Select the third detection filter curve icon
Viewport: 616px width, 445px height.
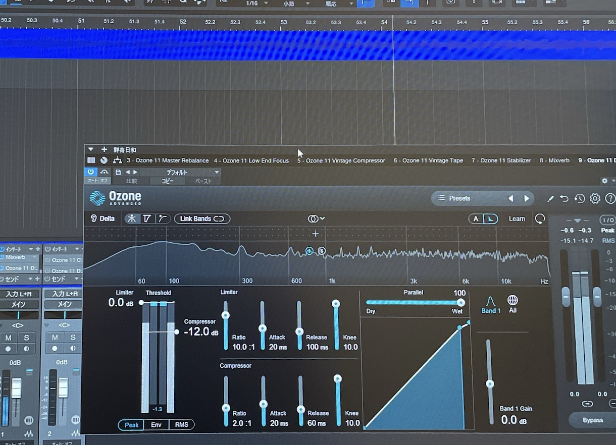(162, 218)
